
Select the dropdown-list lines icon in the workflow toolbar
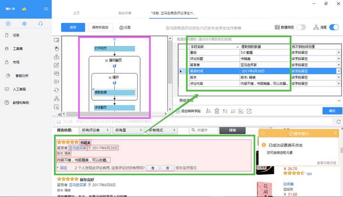[56, 82]
